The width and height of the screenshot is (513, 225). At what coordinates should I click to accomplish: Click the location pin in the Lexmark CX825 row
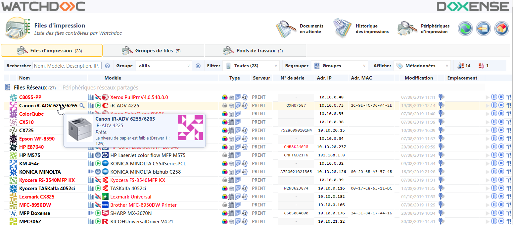click(x=441, y=197)
